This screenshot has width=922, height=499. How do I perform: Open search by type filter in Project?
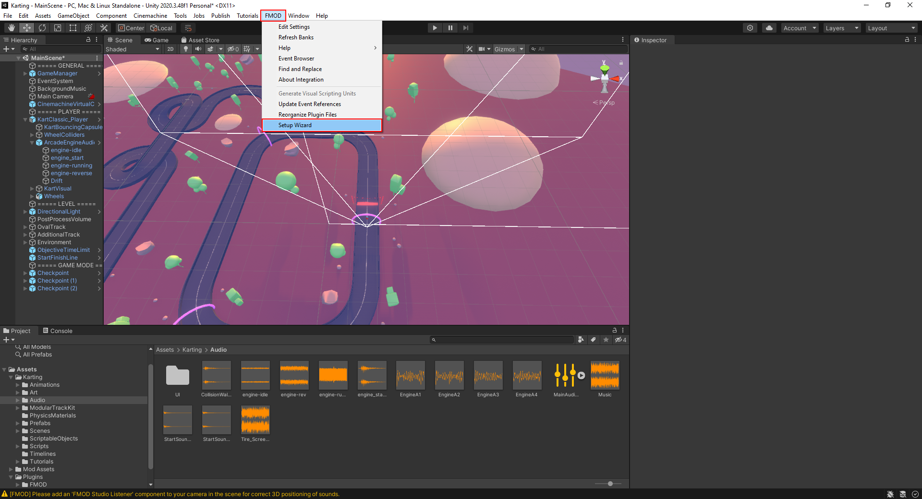[x=581, y=340]
